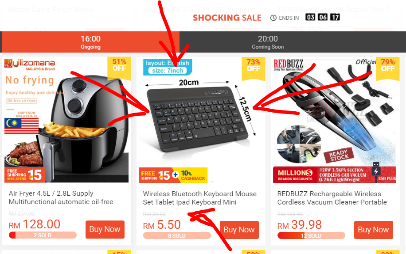The image size is (406, 254).
Task: Click the clock icon beside ENDS IN
Action: [273, 18]
